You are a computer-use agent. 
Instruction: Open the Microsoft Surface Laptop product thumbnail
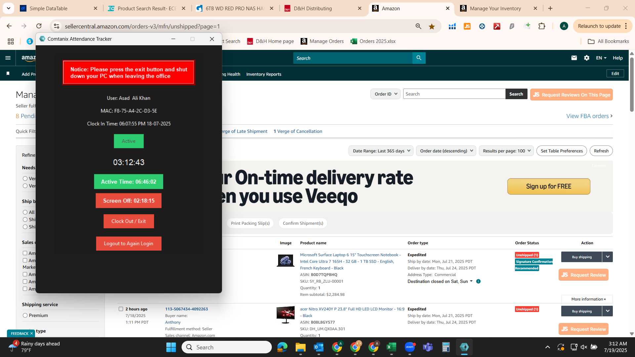[285, 260]
